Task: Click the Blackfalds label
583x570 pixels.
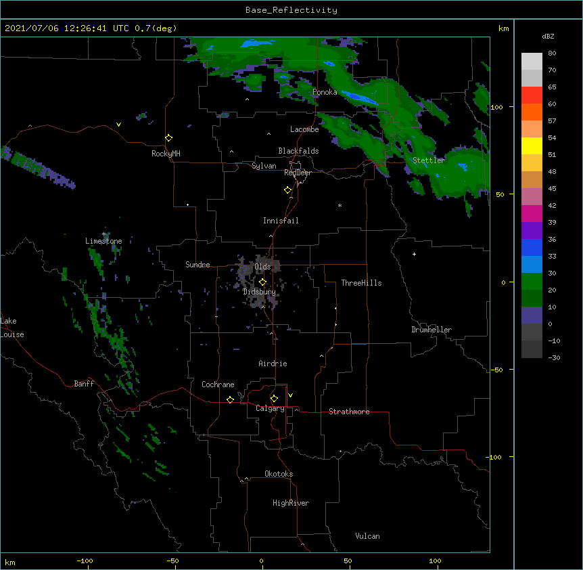Action: tap(298, 151)
